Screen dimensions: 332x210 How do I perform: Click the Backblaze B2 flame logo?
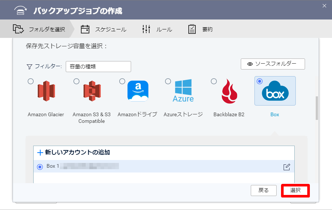pyautogui.click(x=229, y=91)
